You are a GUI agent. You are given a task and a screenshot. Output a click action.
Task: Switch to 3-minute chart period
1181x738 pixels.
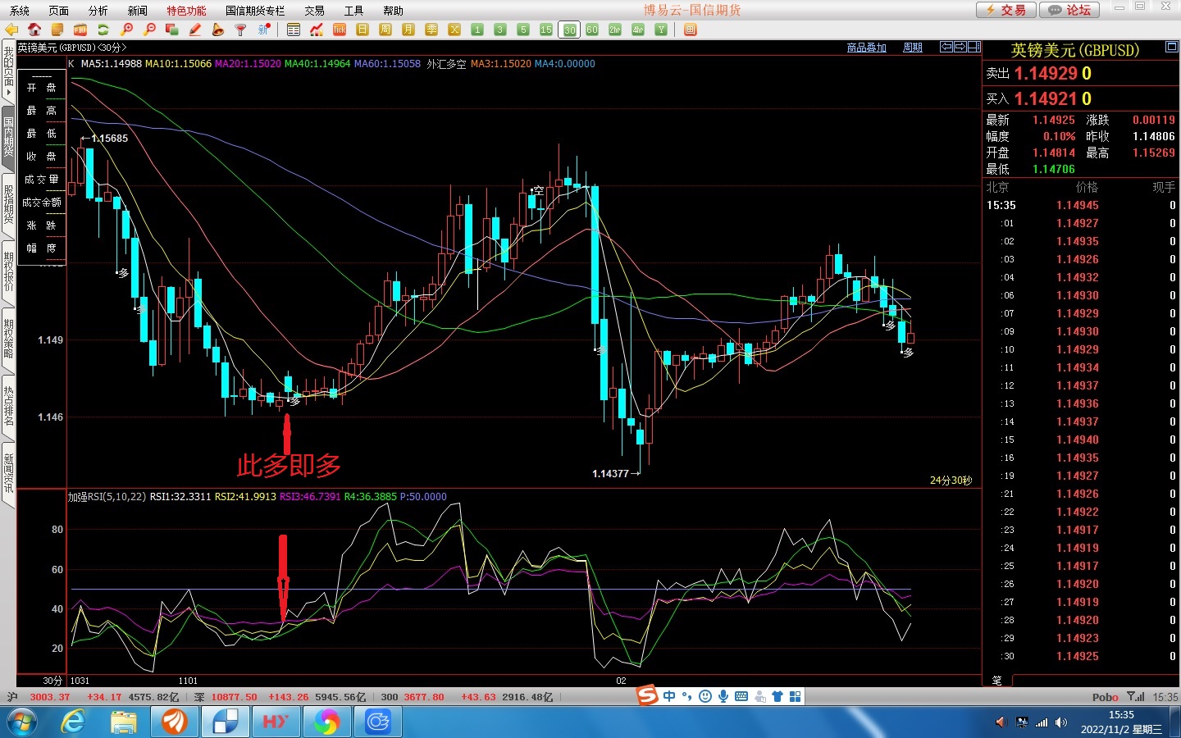point(500,30)
